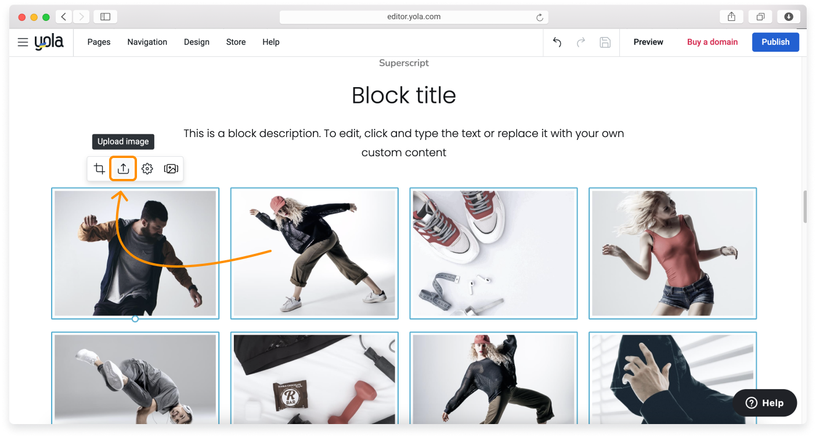Click the blue Publish button

775,42
